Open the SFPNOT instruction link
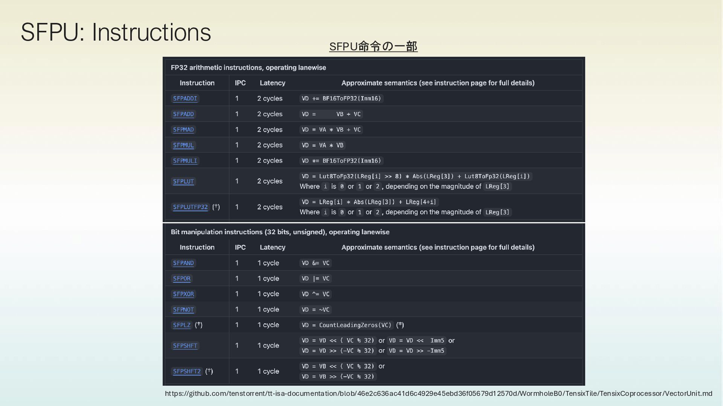Image resolution: width=723 pixels, height=406 pixels. point(183,310)
